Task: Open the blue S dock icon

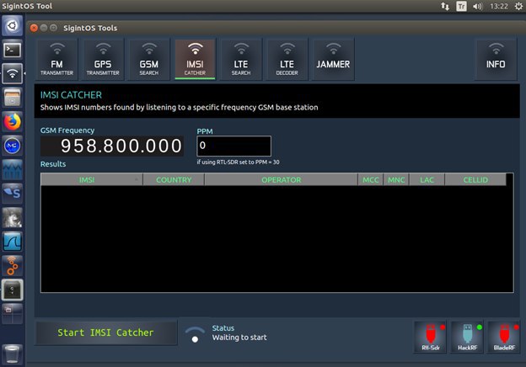Action: pos(13,194)
